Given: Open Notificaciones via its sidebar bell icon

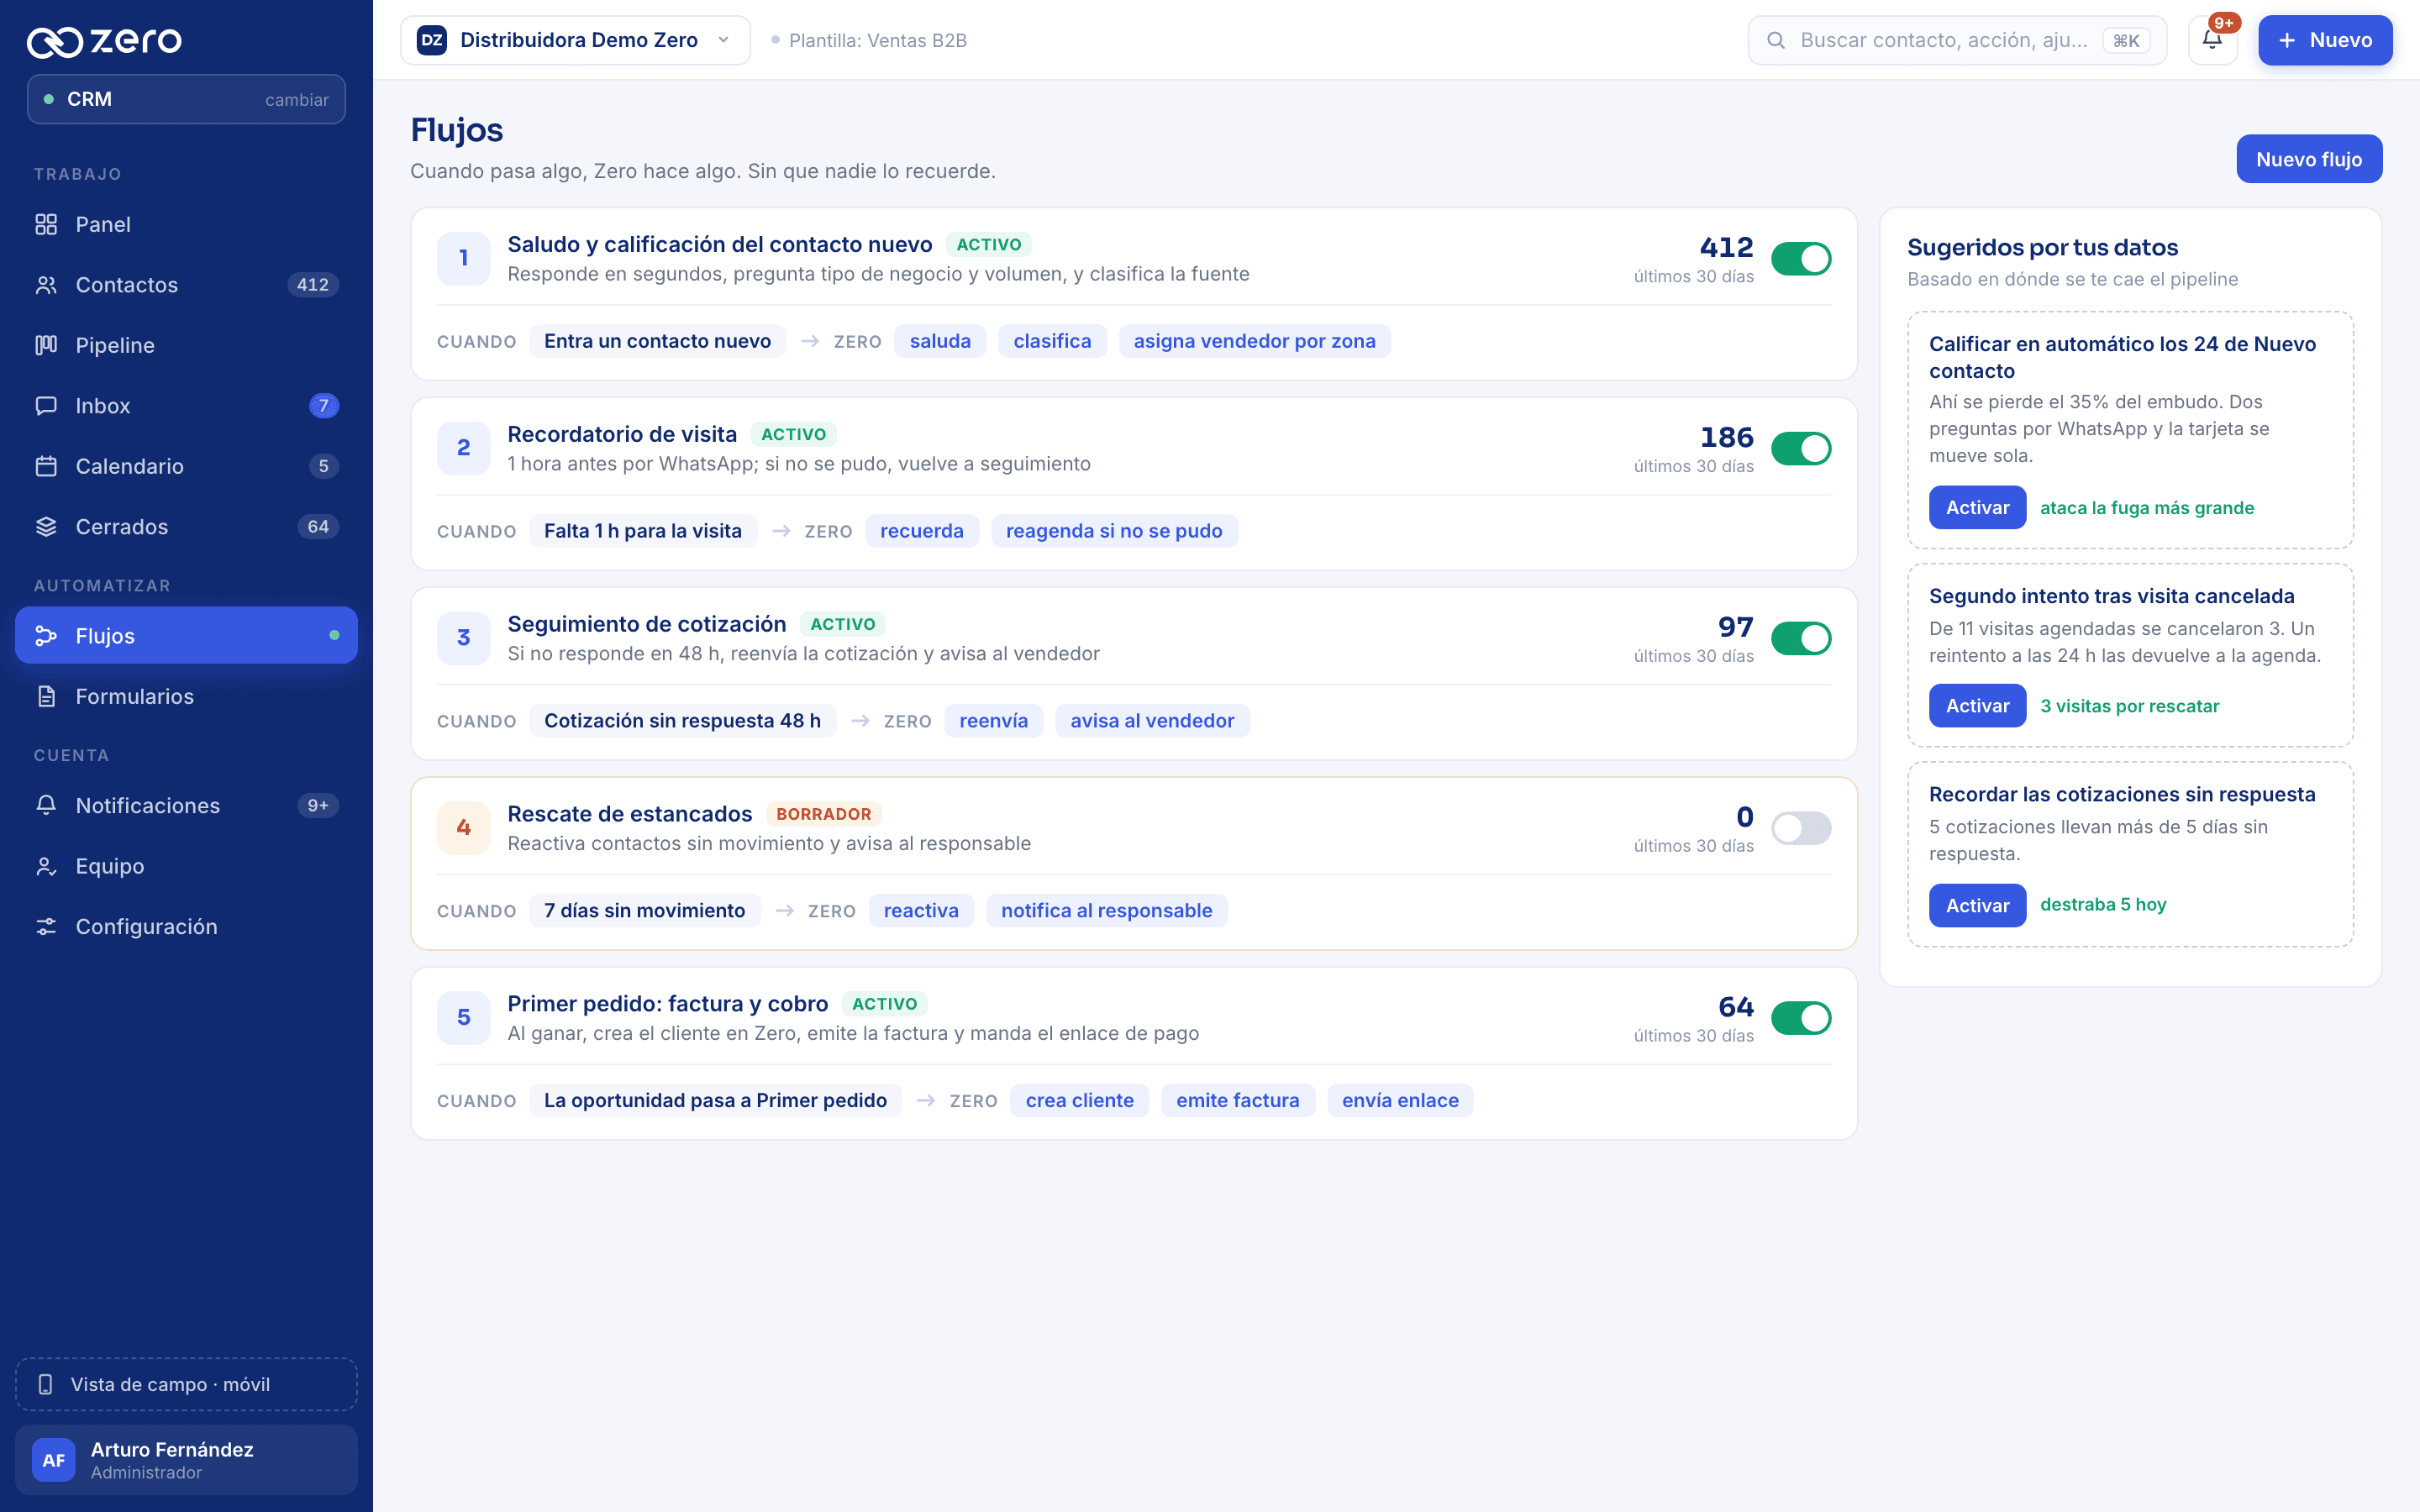Looking at the screenshot, I should pos(46,805).
